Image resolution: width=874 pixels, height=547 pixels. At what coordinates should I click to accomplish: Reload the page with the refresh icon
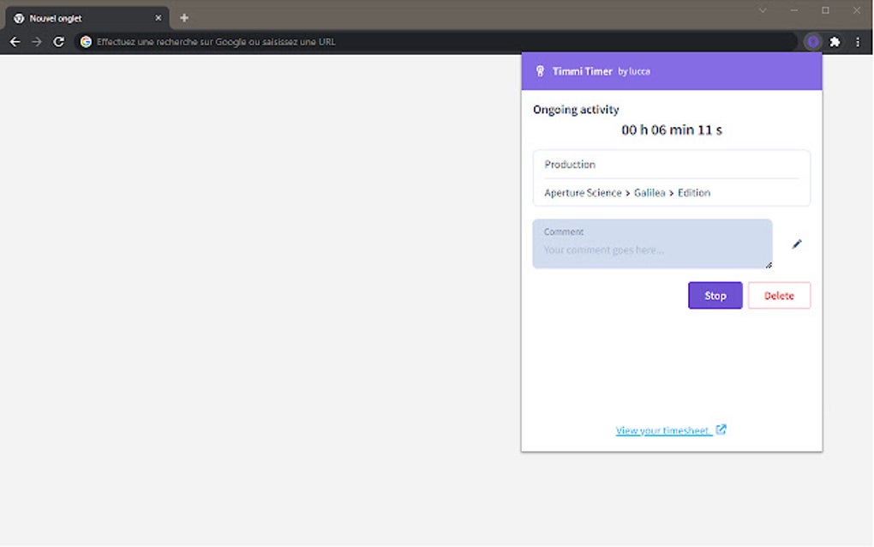(58, 41)
